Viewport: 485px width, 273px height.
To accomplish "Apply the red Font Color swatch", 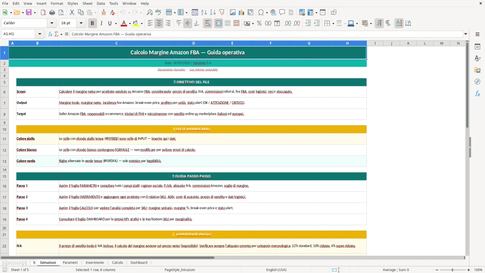I will 124,23.
